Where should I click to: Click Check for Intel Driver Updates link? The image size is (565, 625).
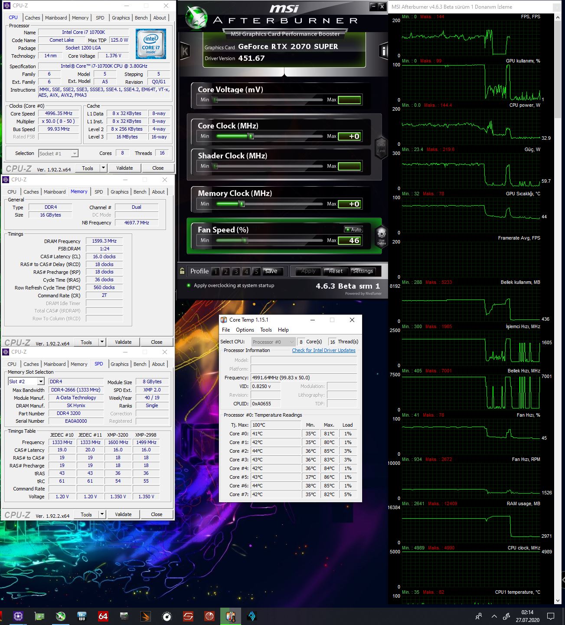click(323, 350)
